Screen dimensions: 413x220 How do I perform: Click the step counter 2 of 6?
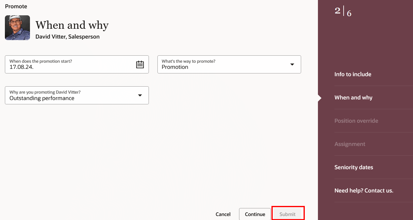tap(343, 12)
